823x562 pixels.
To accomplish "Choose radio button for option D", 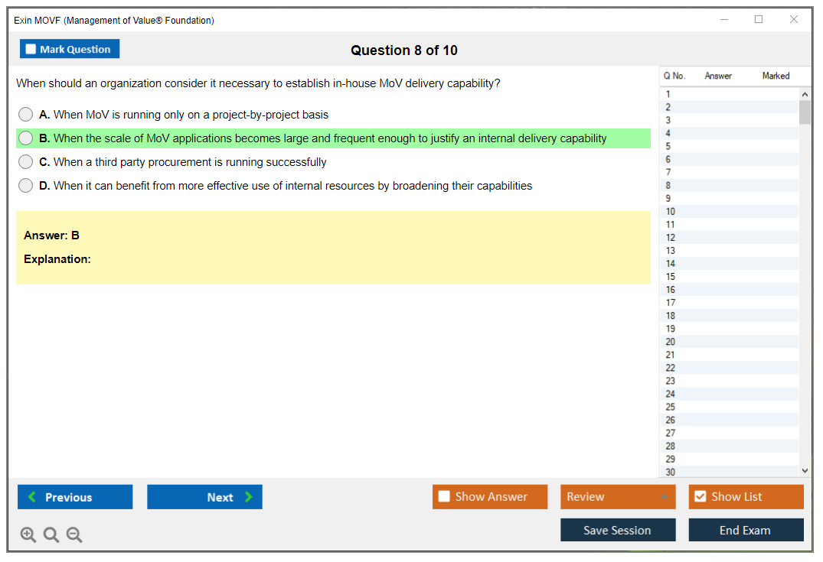I will [x=26, y=186].
